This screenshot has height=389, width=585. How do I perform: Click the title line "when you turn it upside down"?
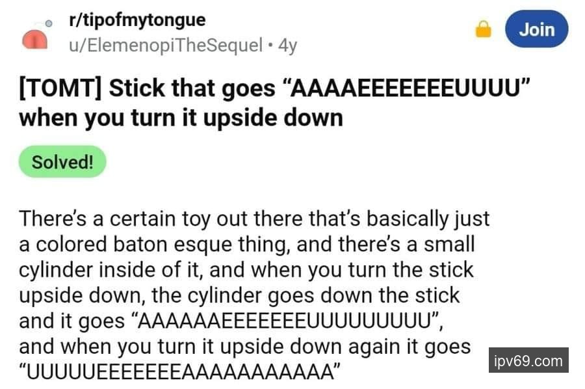[181, 118]
